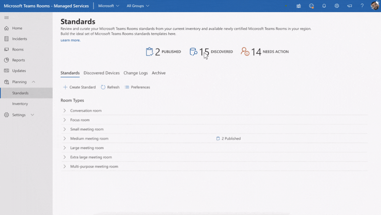This screenshot has height=215, width=381.
Task: Collapse the Planning section chevron
Action: 34,82
